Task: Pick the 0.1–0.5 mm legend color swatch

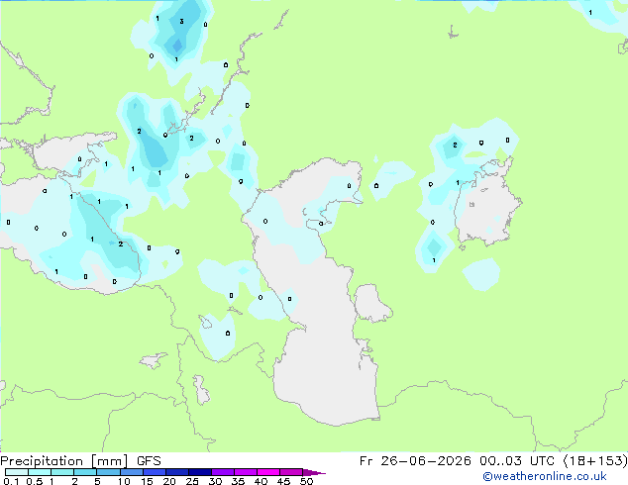Action: pos(17,472)
